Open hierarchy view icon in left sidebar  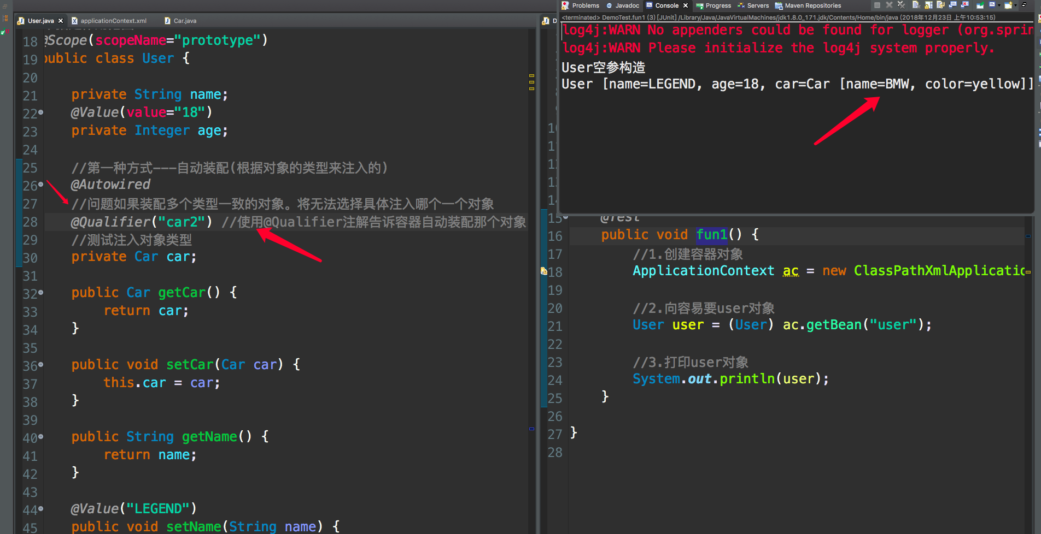(5, 18)
